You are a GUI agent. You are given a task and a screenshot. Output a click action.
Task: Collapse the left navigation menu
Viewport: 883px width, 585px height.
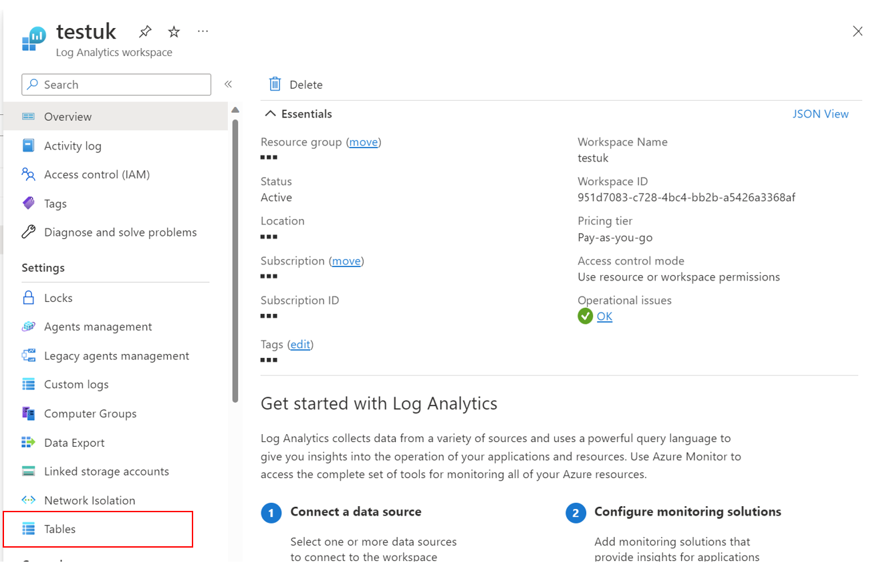coord(228,84)
